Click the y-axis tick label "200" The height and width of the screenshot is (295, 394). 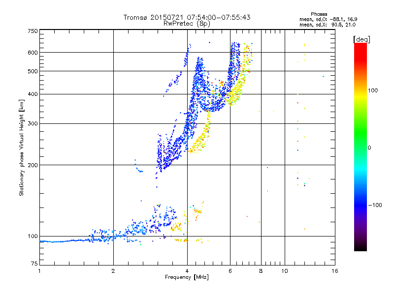[33, 165]
